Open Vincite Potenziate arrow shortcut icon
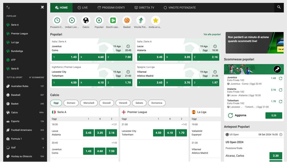The height and width of the screenshot is (162, 287). click(141, 20)
